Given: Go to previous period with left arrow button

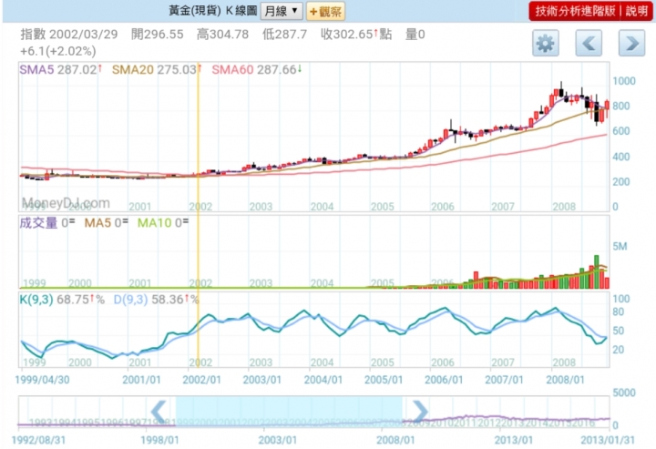Looking at the screenshot, I should pyautogui.click(x=589, y=43).
